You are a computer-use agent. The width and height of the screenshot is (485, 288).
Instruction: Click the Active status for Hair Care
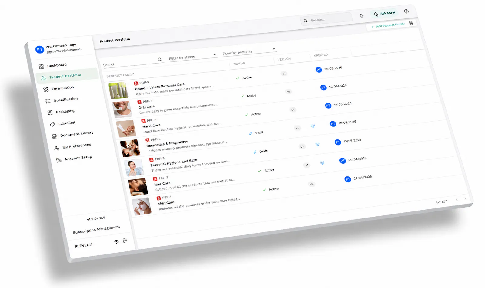[x=266, y=170]
